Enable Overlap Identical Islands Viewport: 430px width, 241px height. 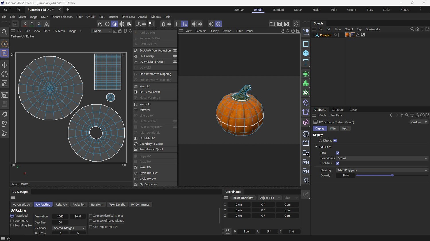click(91, 216)
